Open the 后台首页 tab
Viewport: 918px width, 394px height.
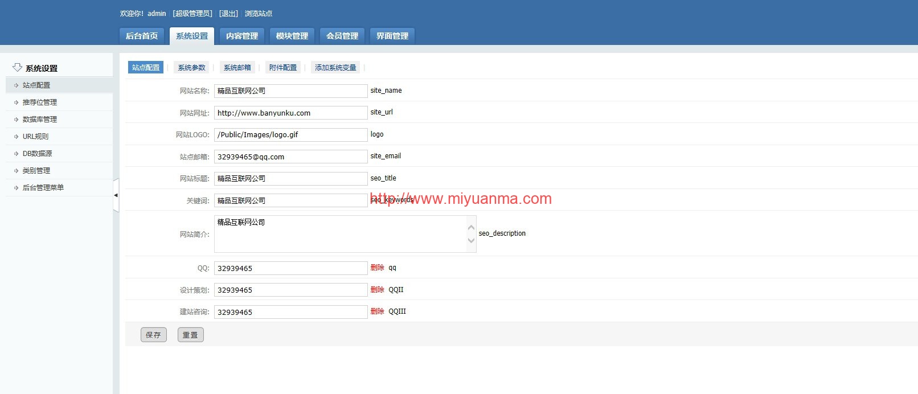tap(142, 36)
